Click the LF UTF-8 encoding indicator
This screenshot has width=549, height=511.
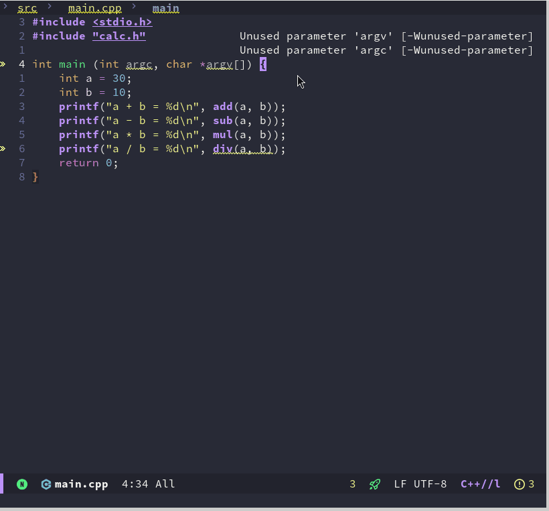tap(420, 484)
